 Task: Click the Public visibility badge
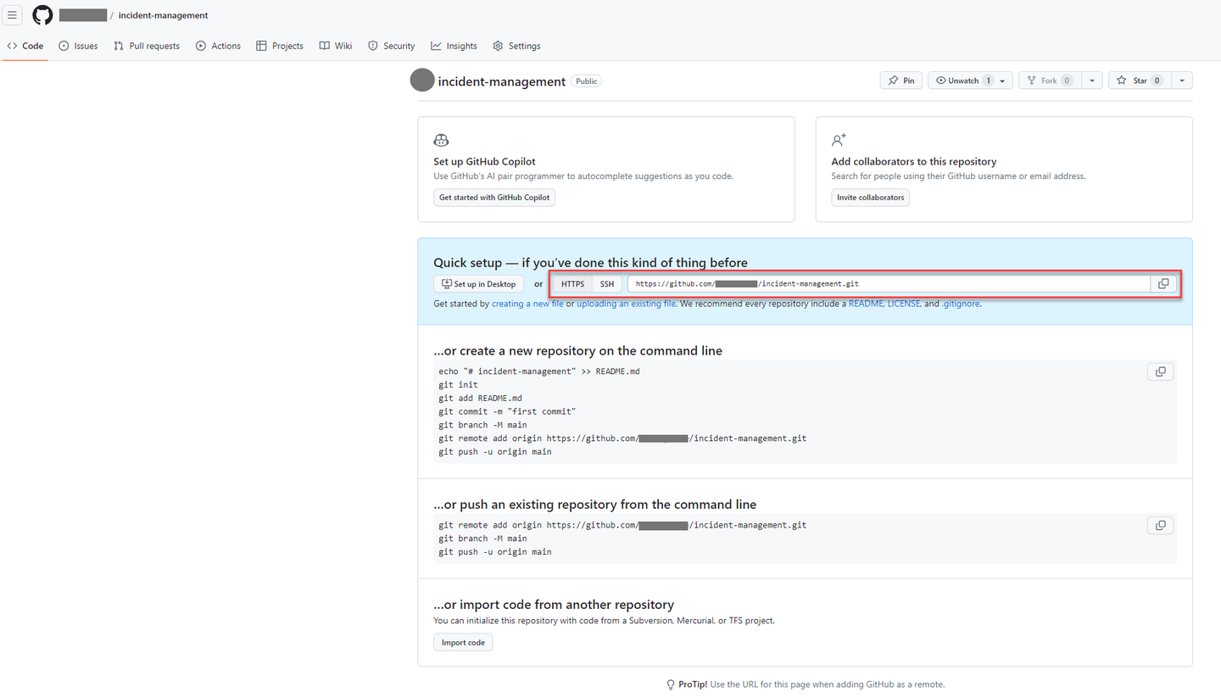(x=586, y=81)
